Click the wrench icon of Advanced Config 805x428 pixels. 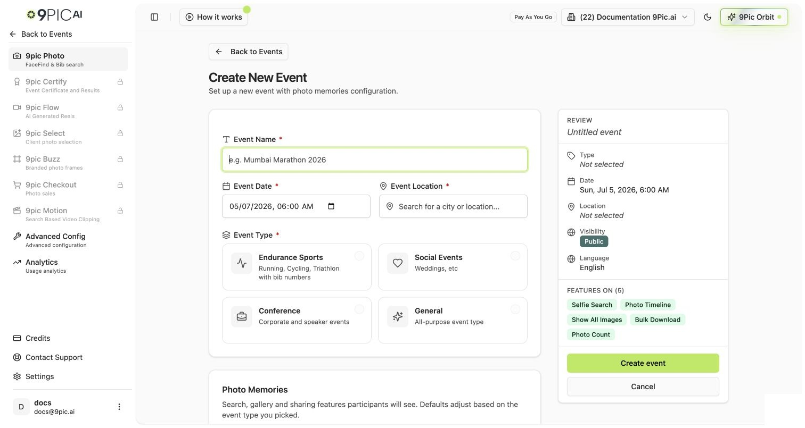(x=17, y=237)
